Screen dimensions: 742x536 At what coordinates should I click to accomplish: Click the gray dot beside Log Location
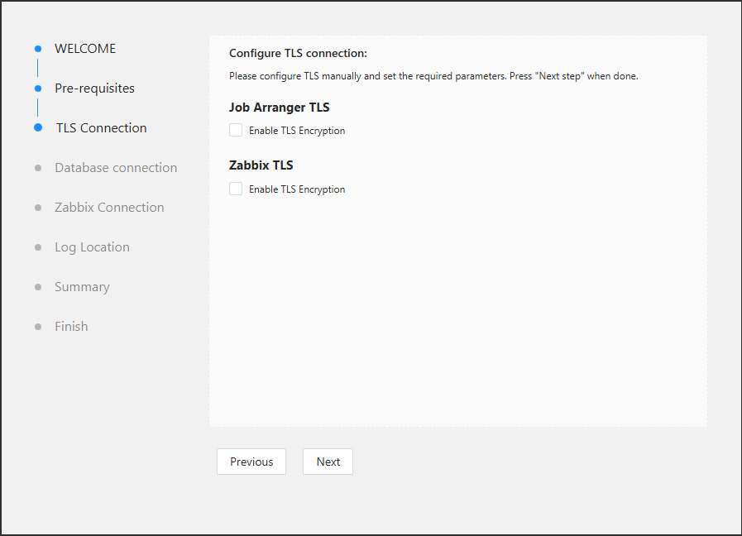pos(38,247)
